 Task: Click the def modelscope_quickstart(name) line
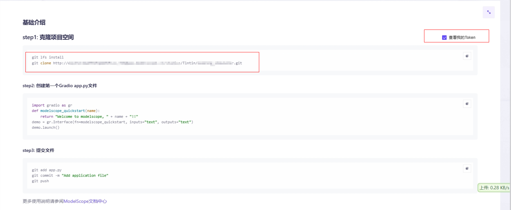(x=66, y=111)
